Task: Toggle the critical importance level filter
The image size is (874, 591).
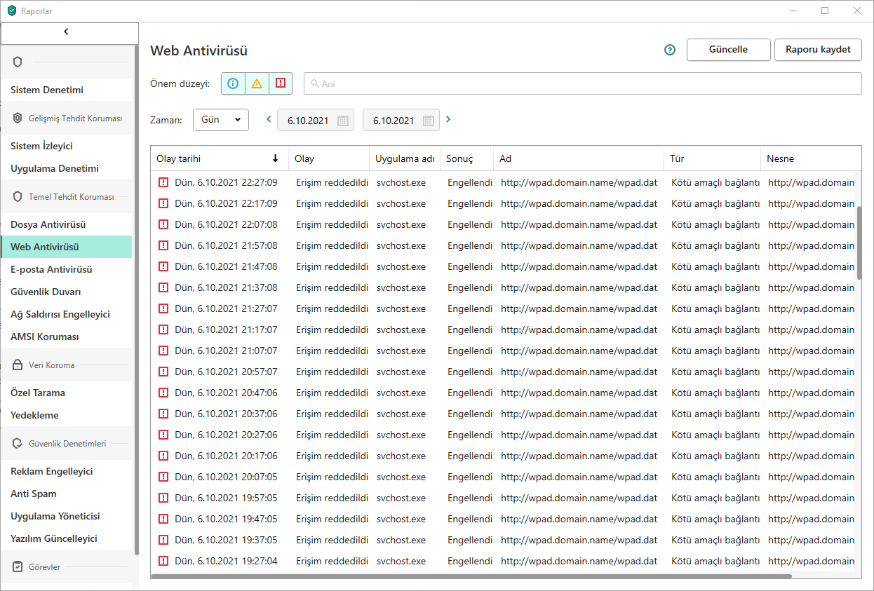Action: coord(281,83)
